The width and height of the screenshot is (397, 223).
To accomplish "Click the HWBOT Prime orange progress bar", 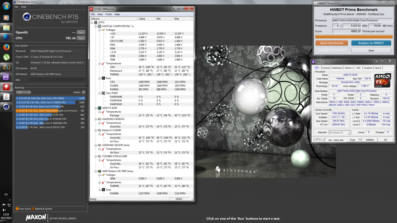I will point(354,37).
